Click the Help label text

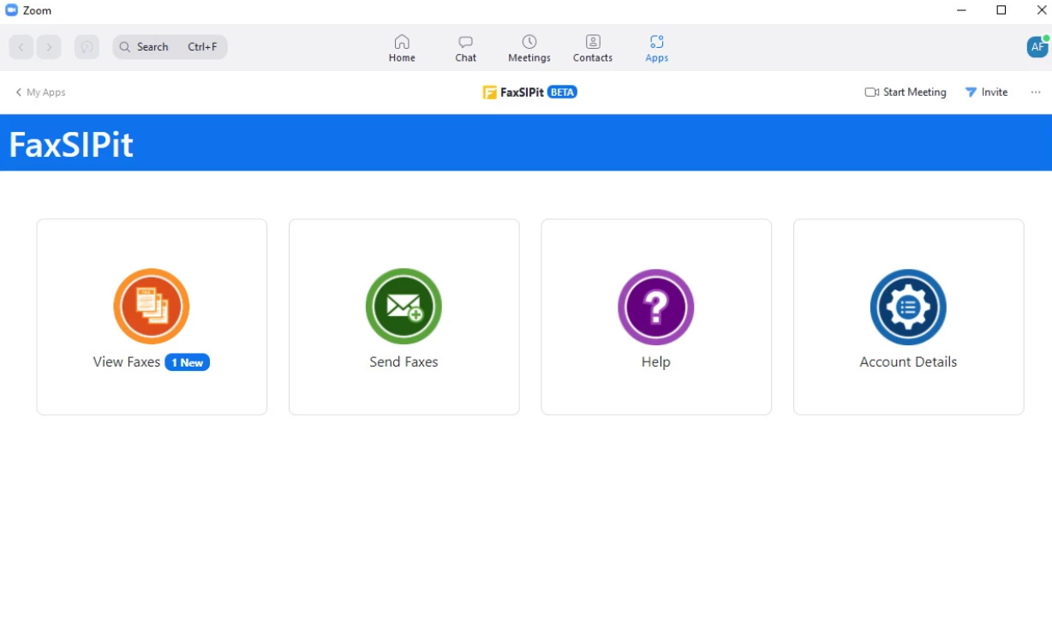656,362
